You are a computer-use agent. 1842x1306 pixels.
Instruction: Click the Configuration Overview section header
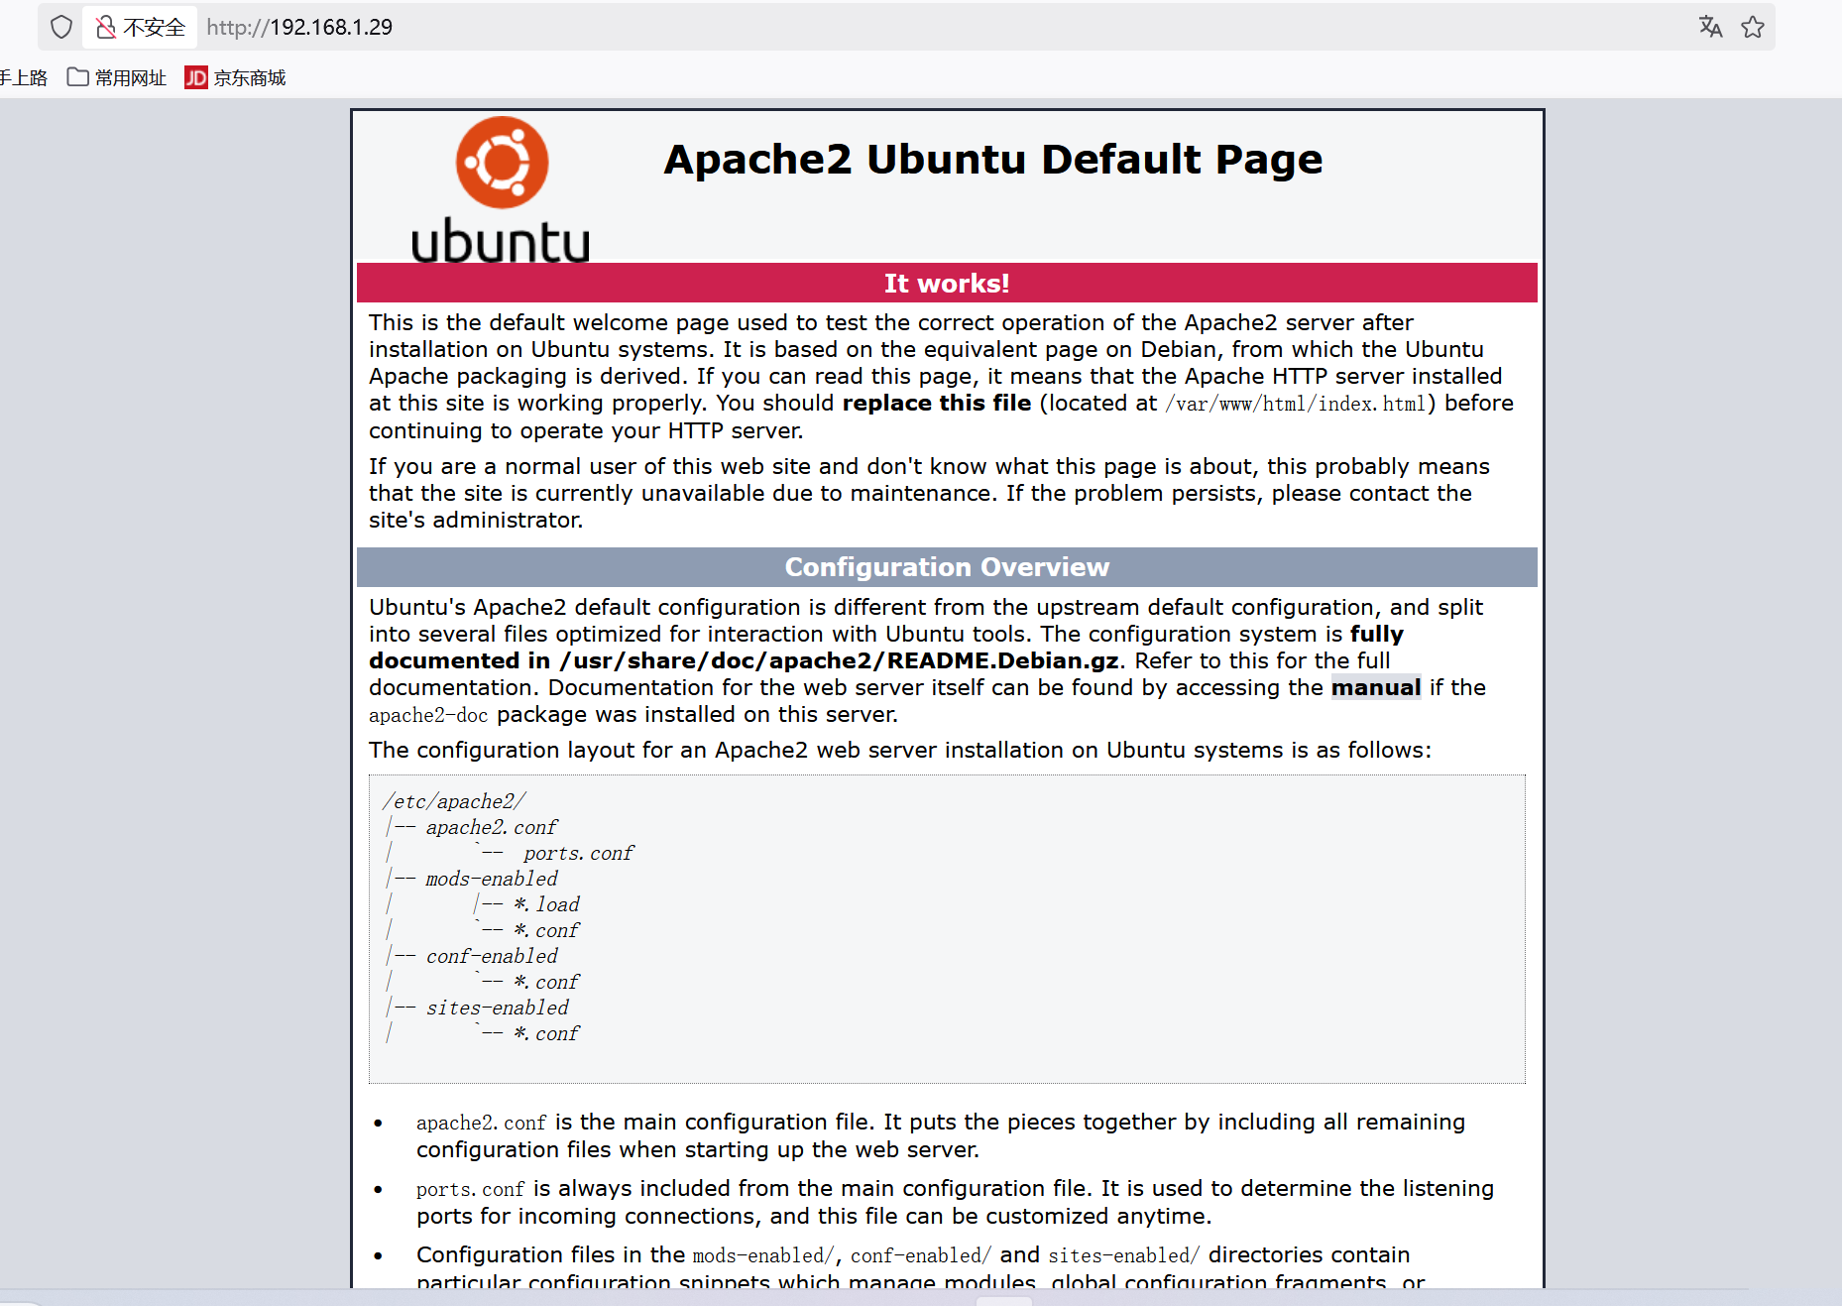tap(947, 567)
